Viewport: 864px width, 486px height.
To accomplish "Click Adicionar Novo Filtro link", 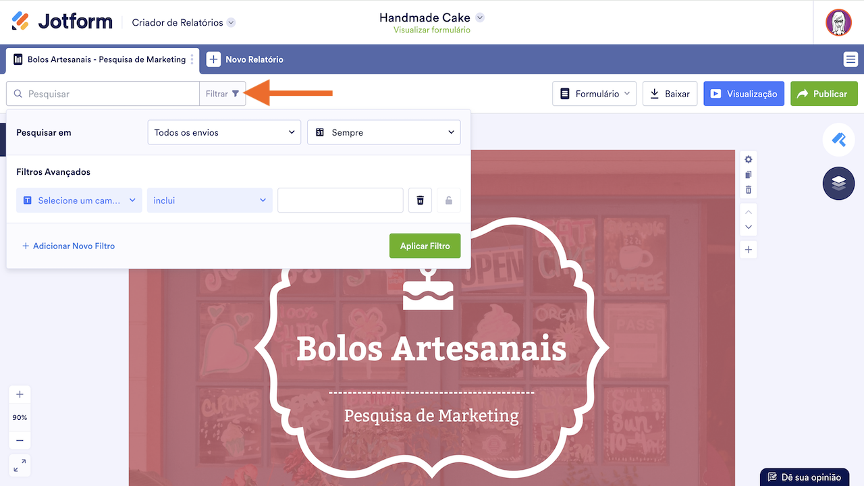I will coord(68,246).
